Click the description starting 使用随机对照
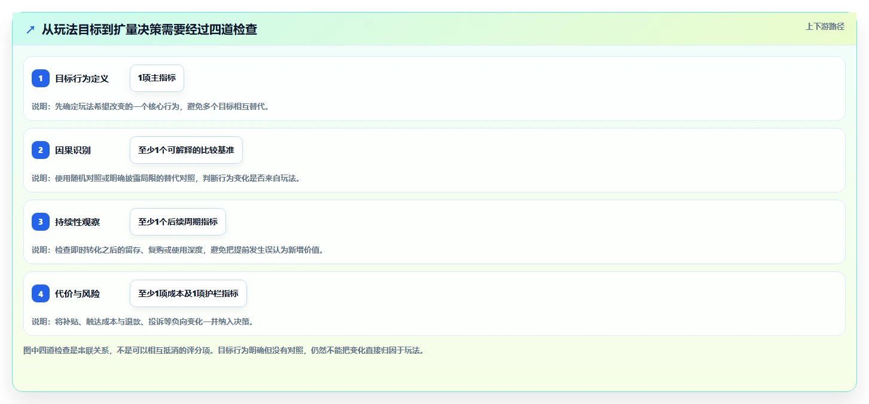The height and width of the screenshot is (404, 869). point(166,178)
